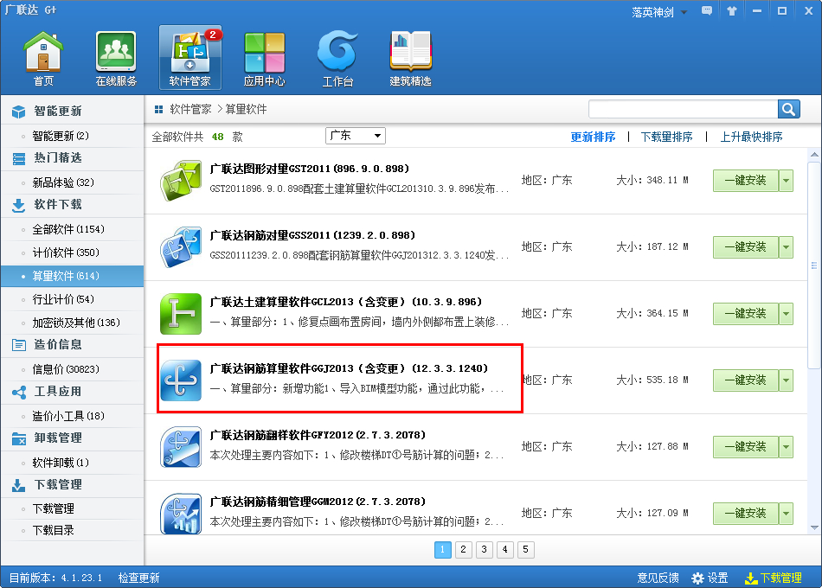Open 下载管理 item in sidebar
The image size is (822, 588).
point(53,508)
